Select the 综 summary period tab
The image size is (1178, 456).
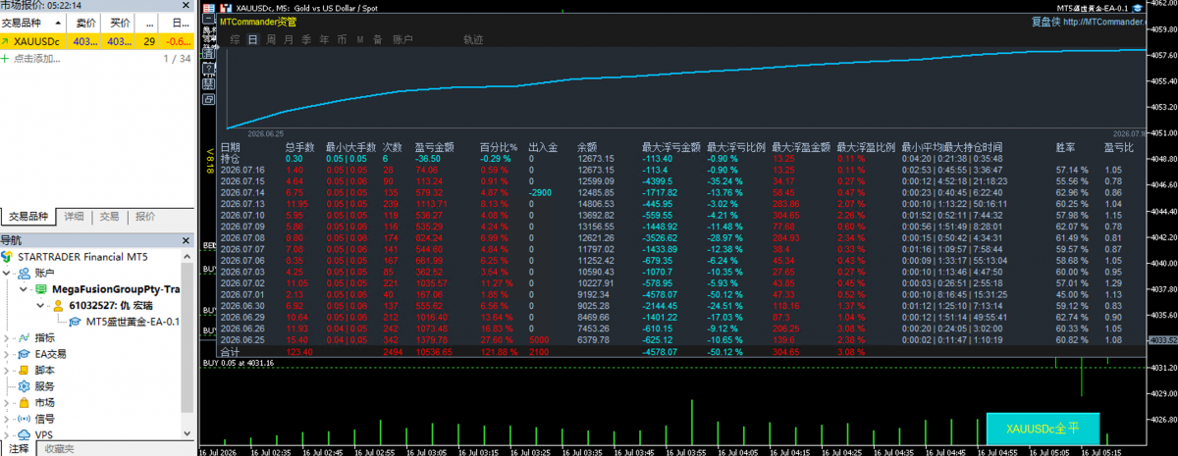(x=235, y=39)
